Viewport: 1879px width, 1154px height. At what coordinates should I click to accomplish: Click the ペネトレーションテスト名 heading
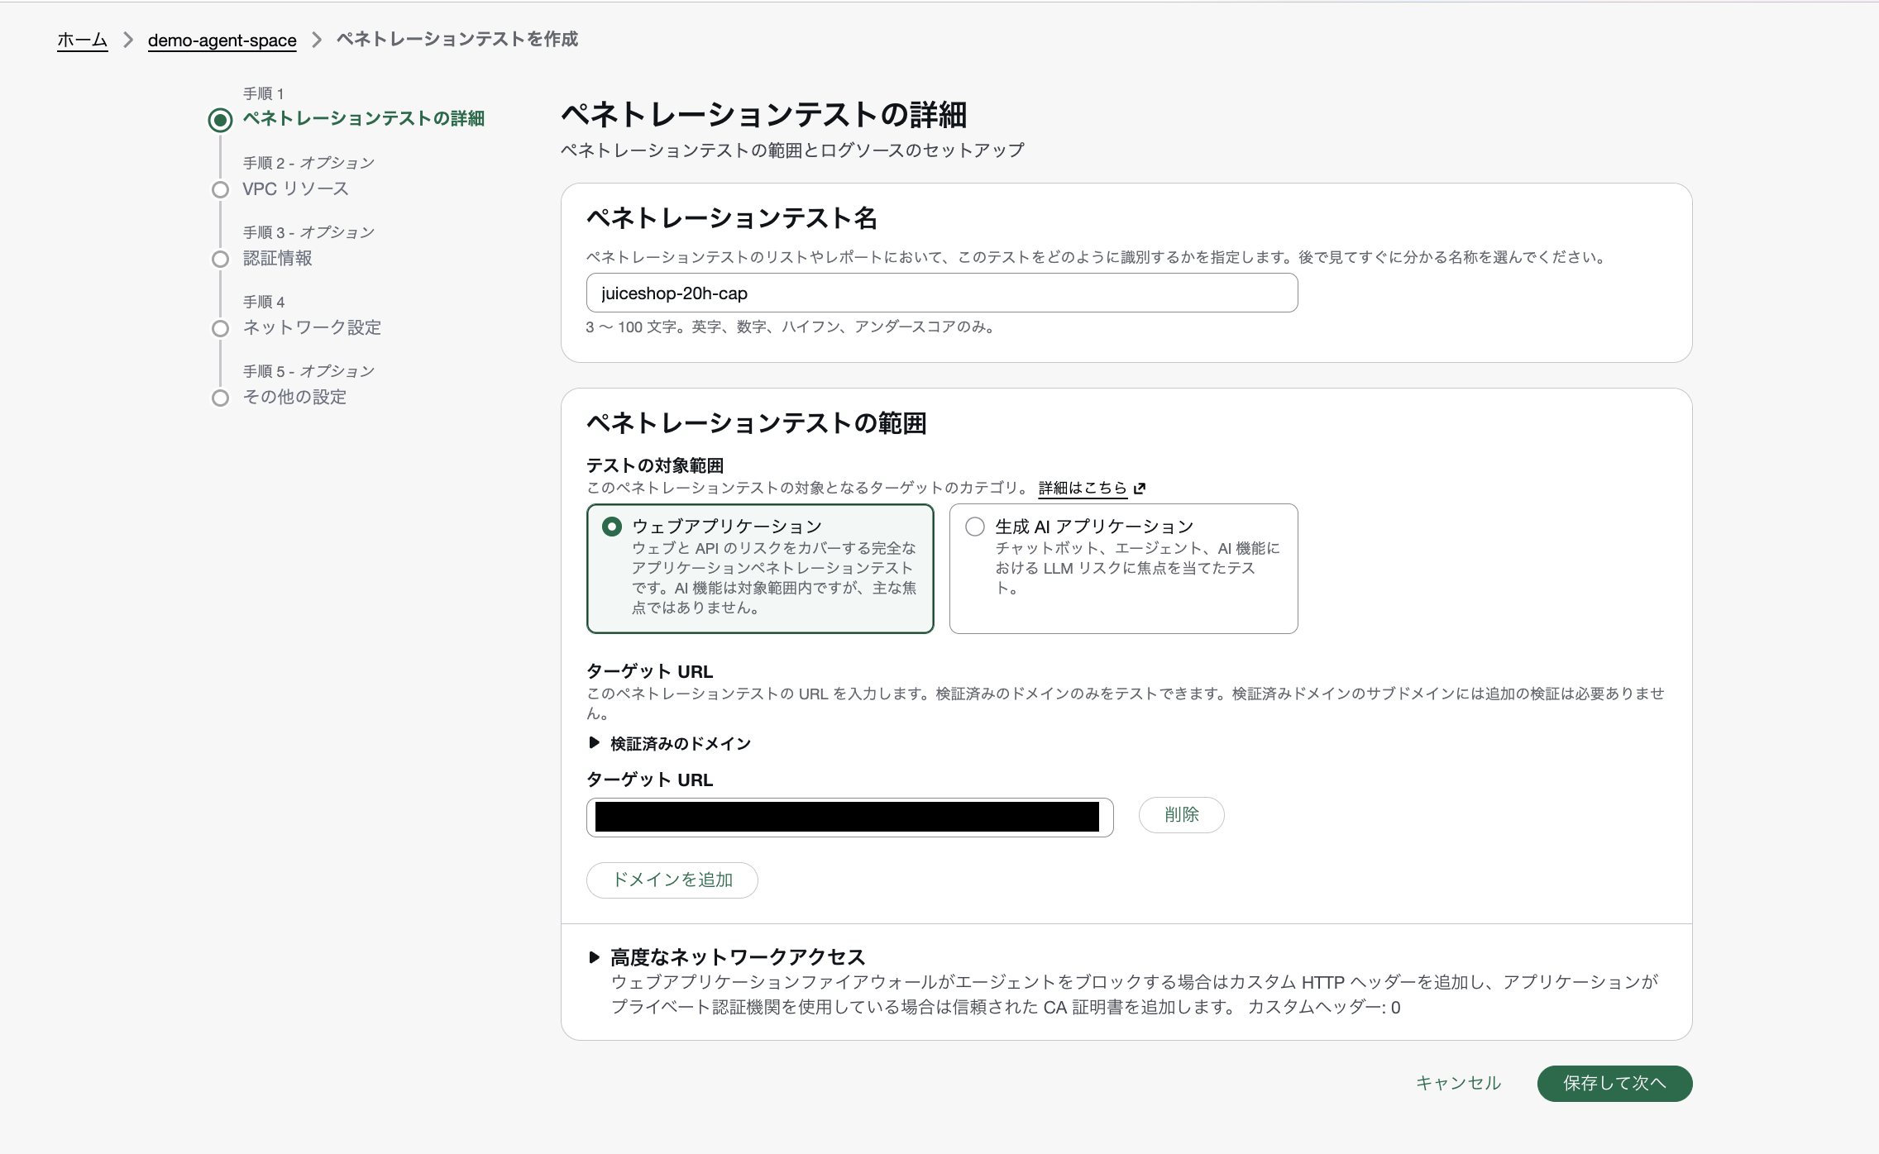731,218
